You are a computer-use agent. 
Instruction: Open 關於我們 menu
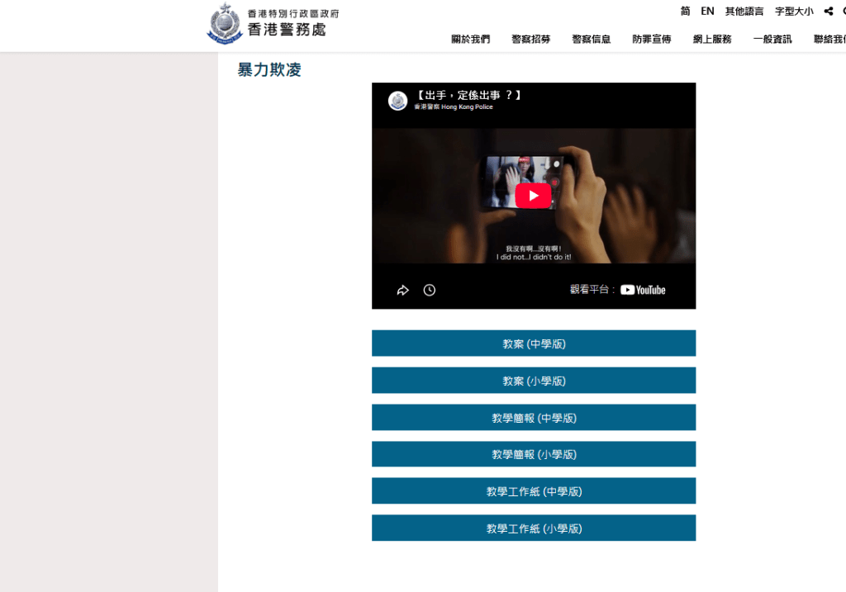[470, 39]
